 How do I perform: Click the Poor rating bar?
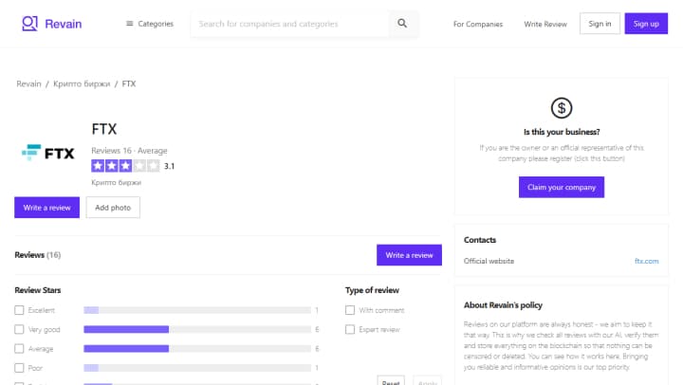[x=197, y=368]
